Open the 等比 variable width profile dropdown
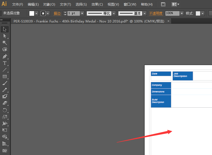 114,14
